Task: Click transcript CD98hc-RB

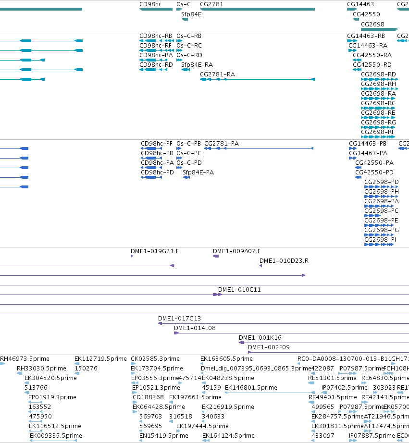Action: point(155,36)
